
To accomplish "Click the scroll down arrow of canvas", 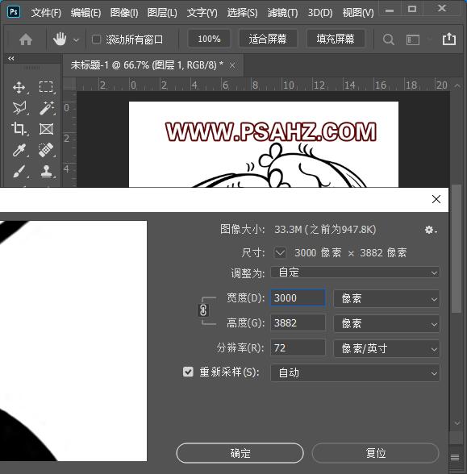I will coord(457,422).
